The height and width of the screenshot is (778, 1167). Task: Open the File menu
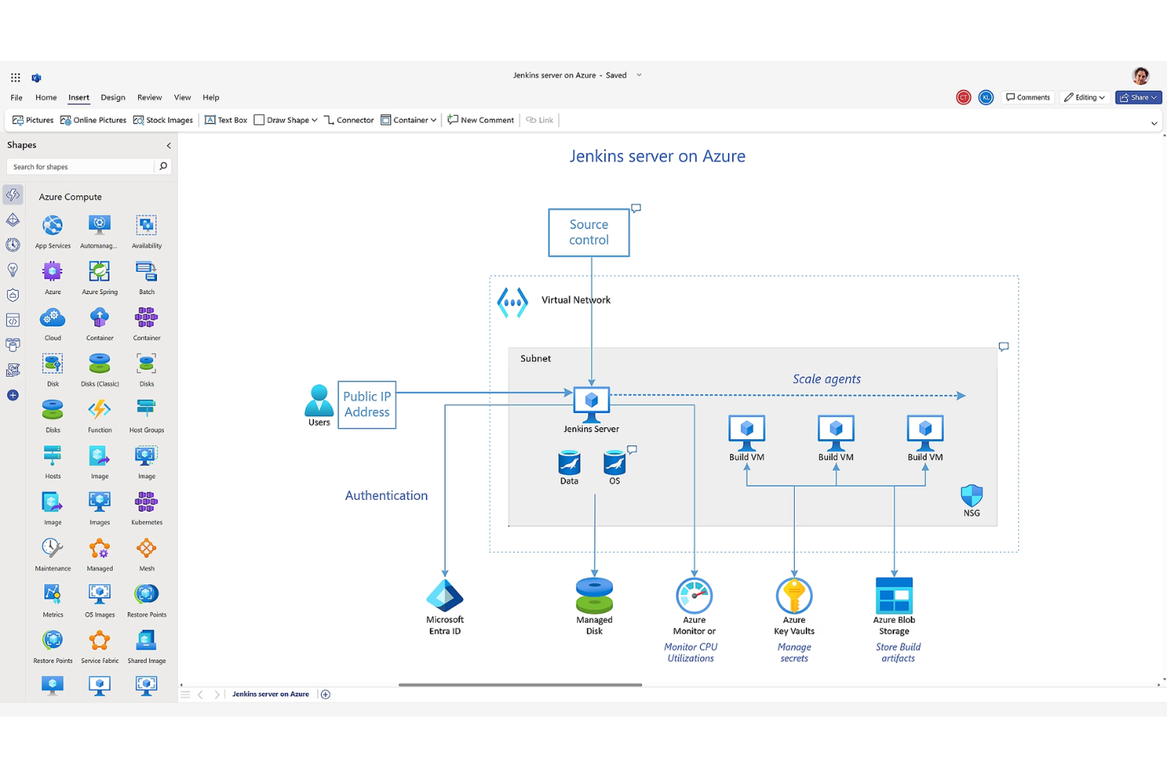(x=17, y=98)
